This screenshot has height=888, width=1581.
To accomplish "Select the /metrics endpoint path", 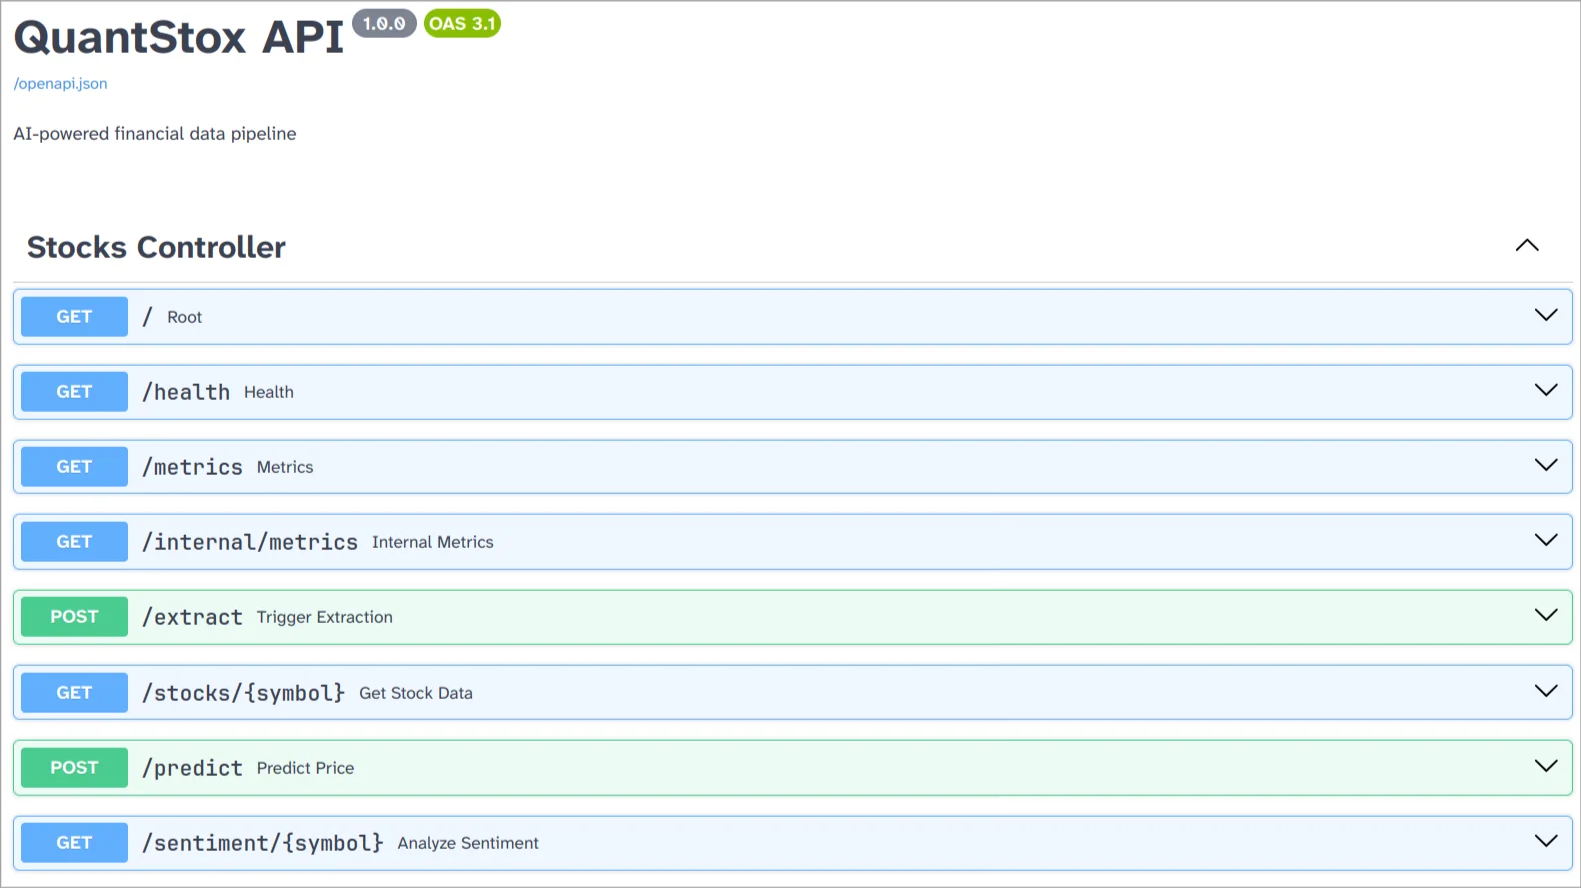I will (192, 467).
